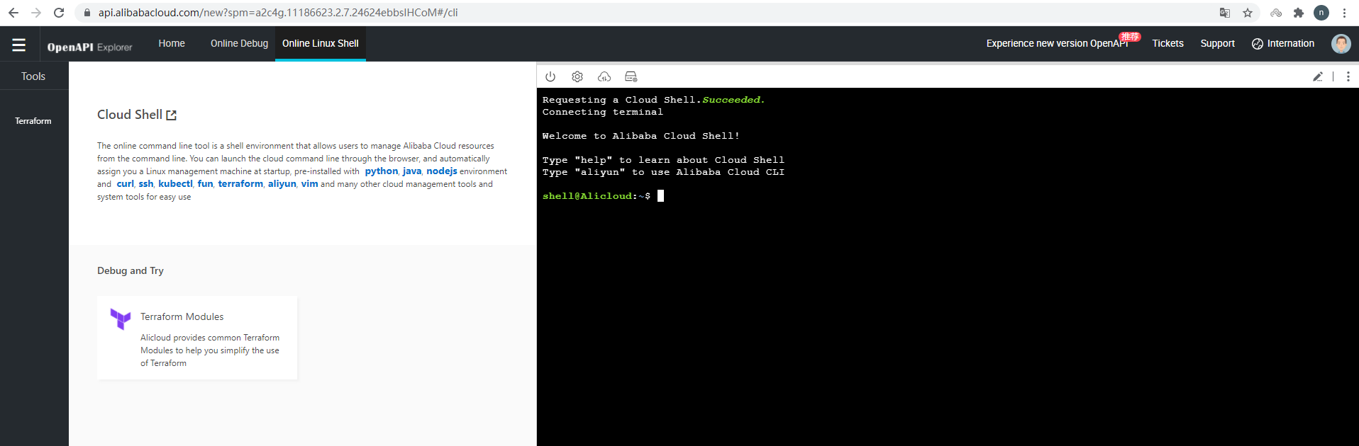This screenshot has width=1359, height=446.
Task: Open the storage disk icon in terminal toolbar
Action: [631, 76]
